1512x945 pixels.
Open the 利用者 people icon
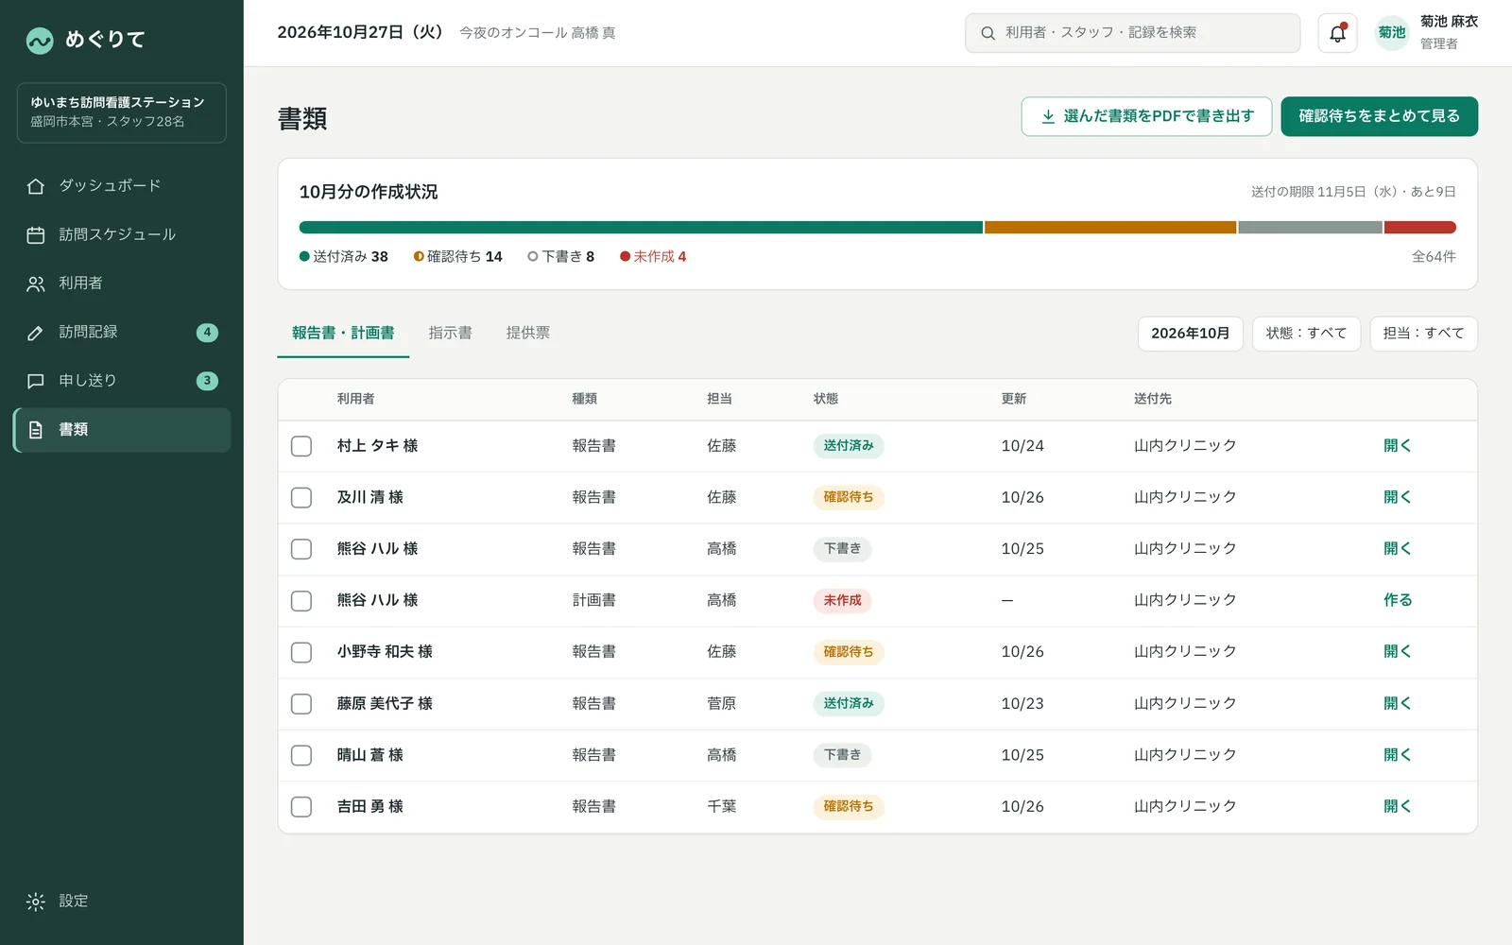pos(36,283)
